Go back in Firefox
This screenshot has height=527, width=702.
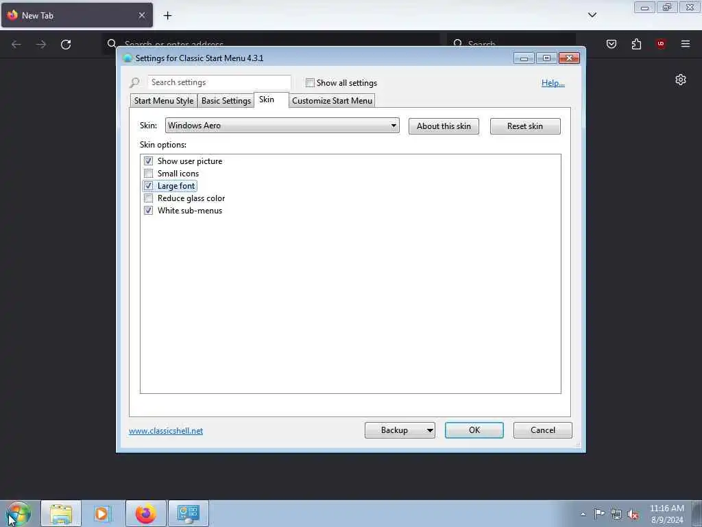point(16,45)
